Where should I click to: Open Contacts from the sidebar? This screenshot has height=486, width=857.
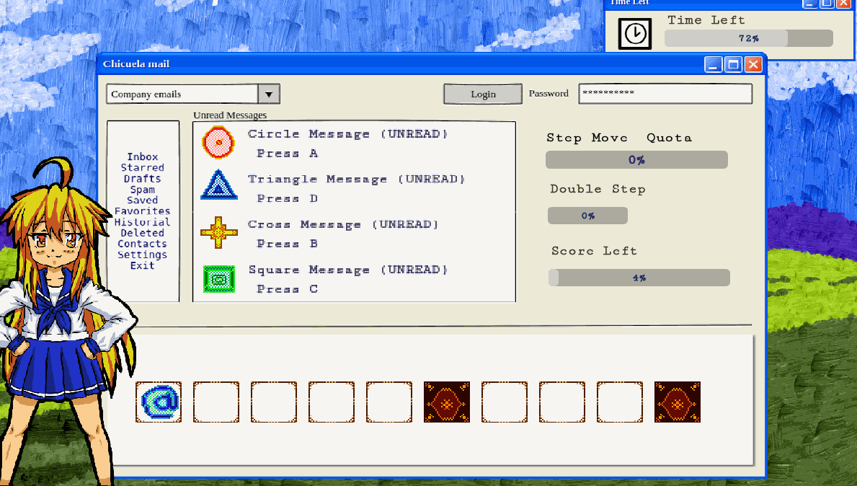[x=142, y=244]
